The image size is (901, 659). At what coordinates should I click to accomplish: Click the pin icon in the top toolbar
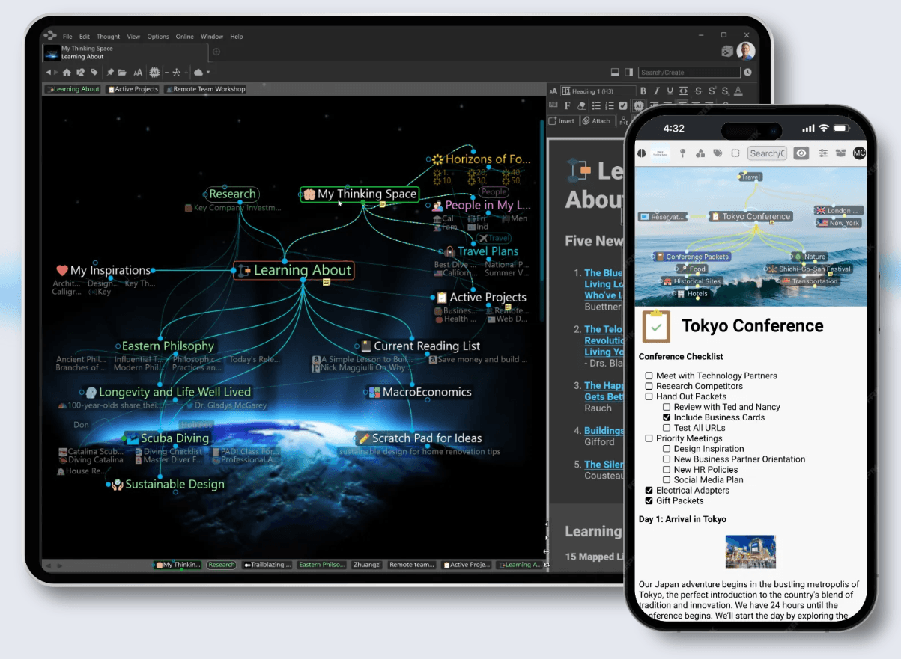tap(110, 73)
